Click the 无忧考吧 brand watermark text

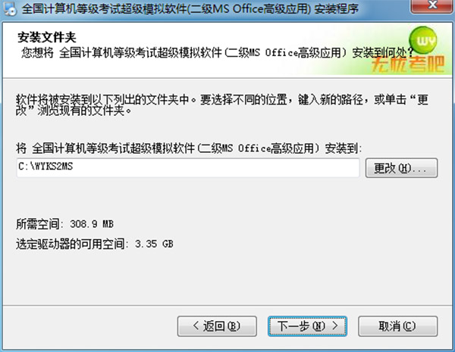point(408,64)
